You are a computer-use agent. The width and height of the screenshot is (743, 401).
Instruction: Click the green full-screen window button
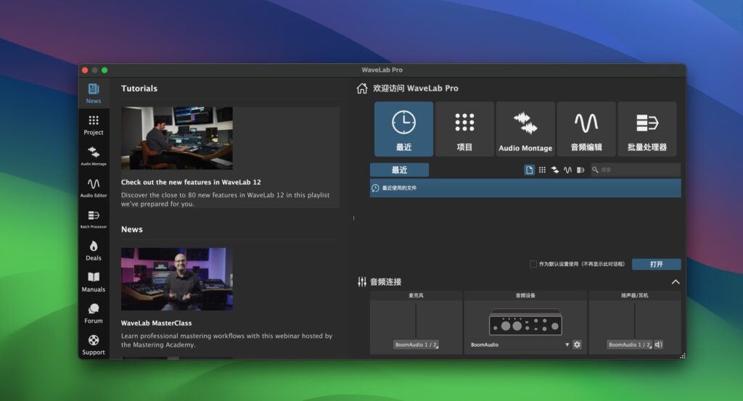[x=104, y=70]
